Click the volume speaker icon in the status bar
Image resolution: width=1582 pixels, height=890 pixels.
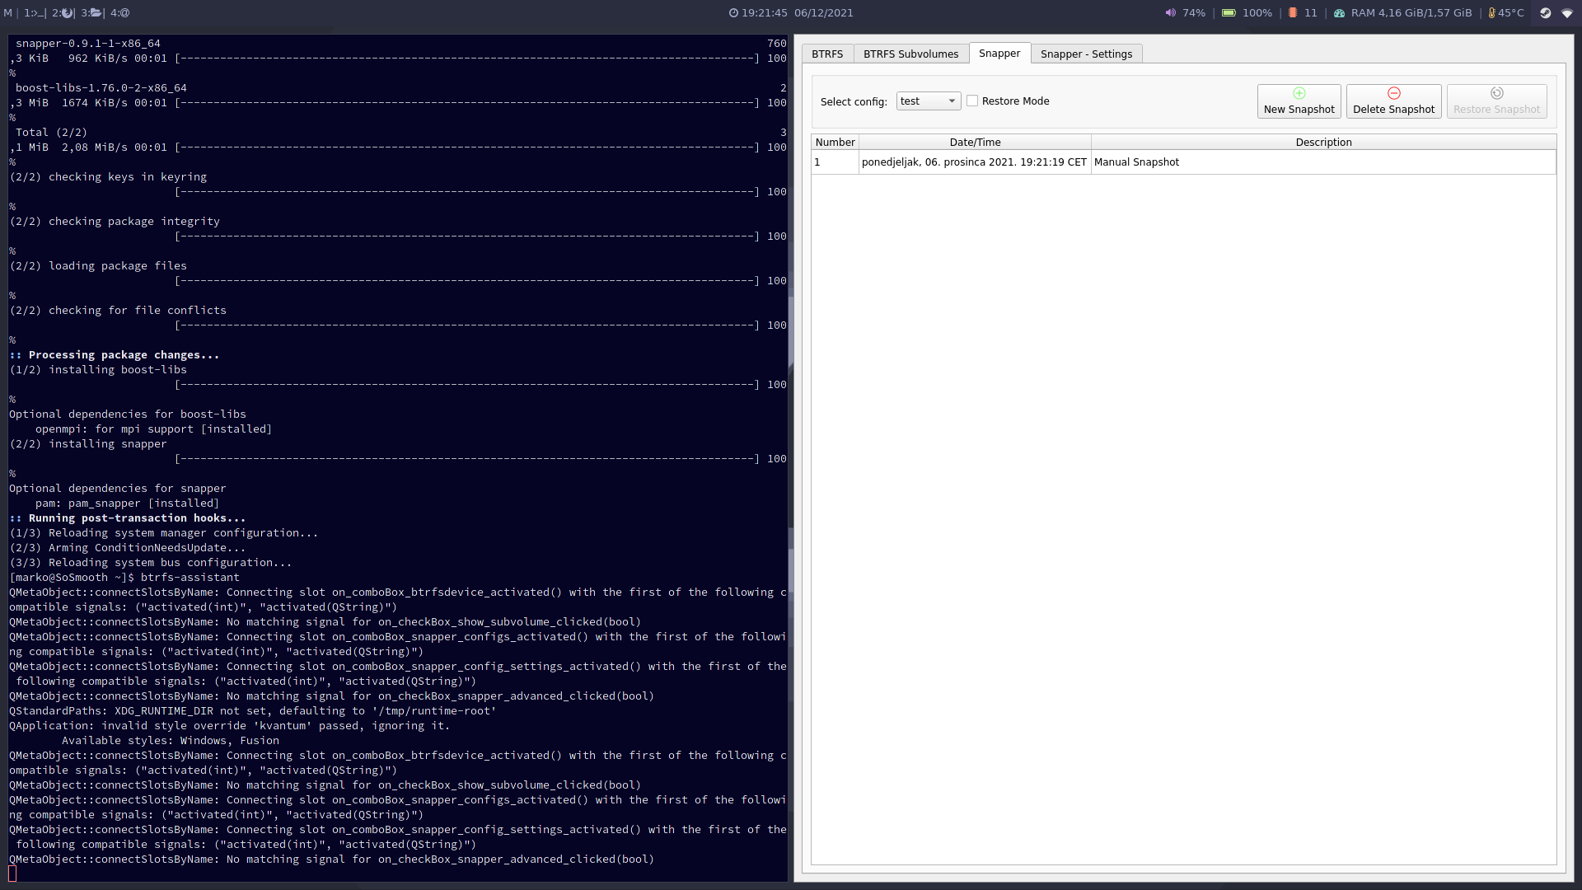tap(1170, 13)
